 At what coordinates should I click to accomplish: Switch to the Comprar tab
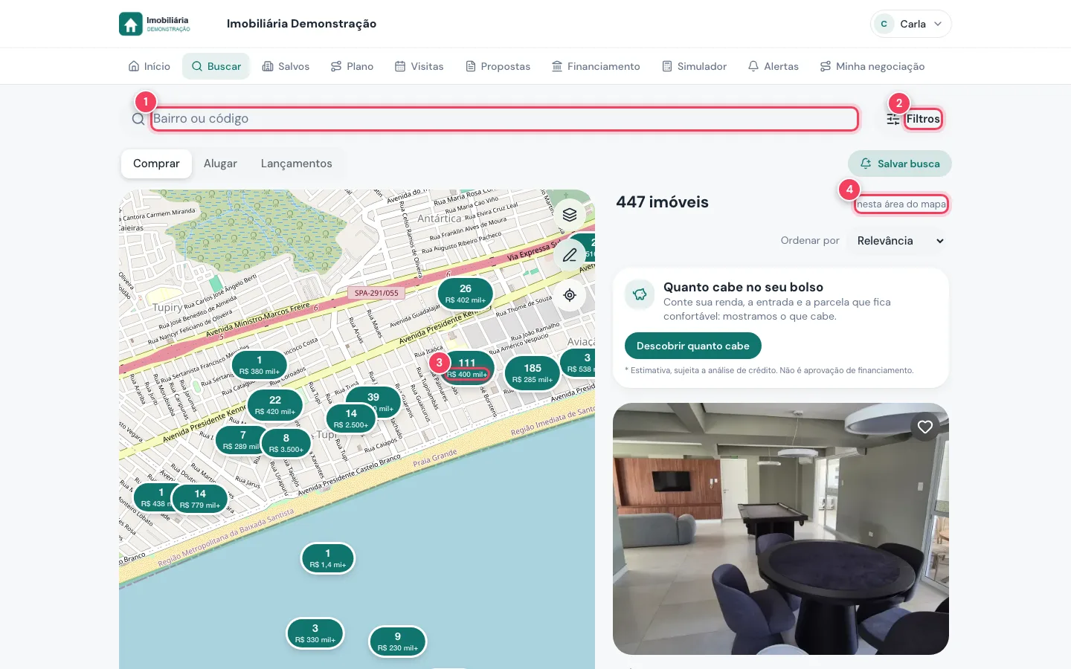pos(156,164)
